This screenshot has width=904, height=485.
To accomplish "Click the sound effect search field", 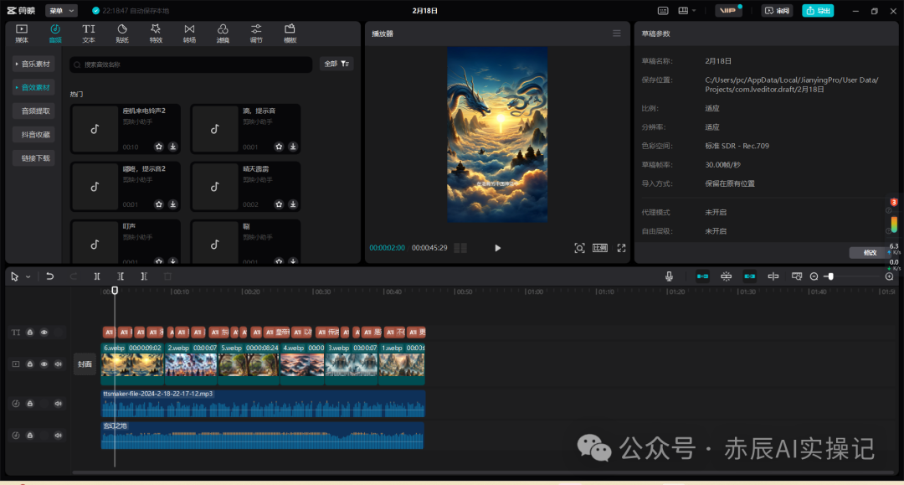I will tap(191, 64).
